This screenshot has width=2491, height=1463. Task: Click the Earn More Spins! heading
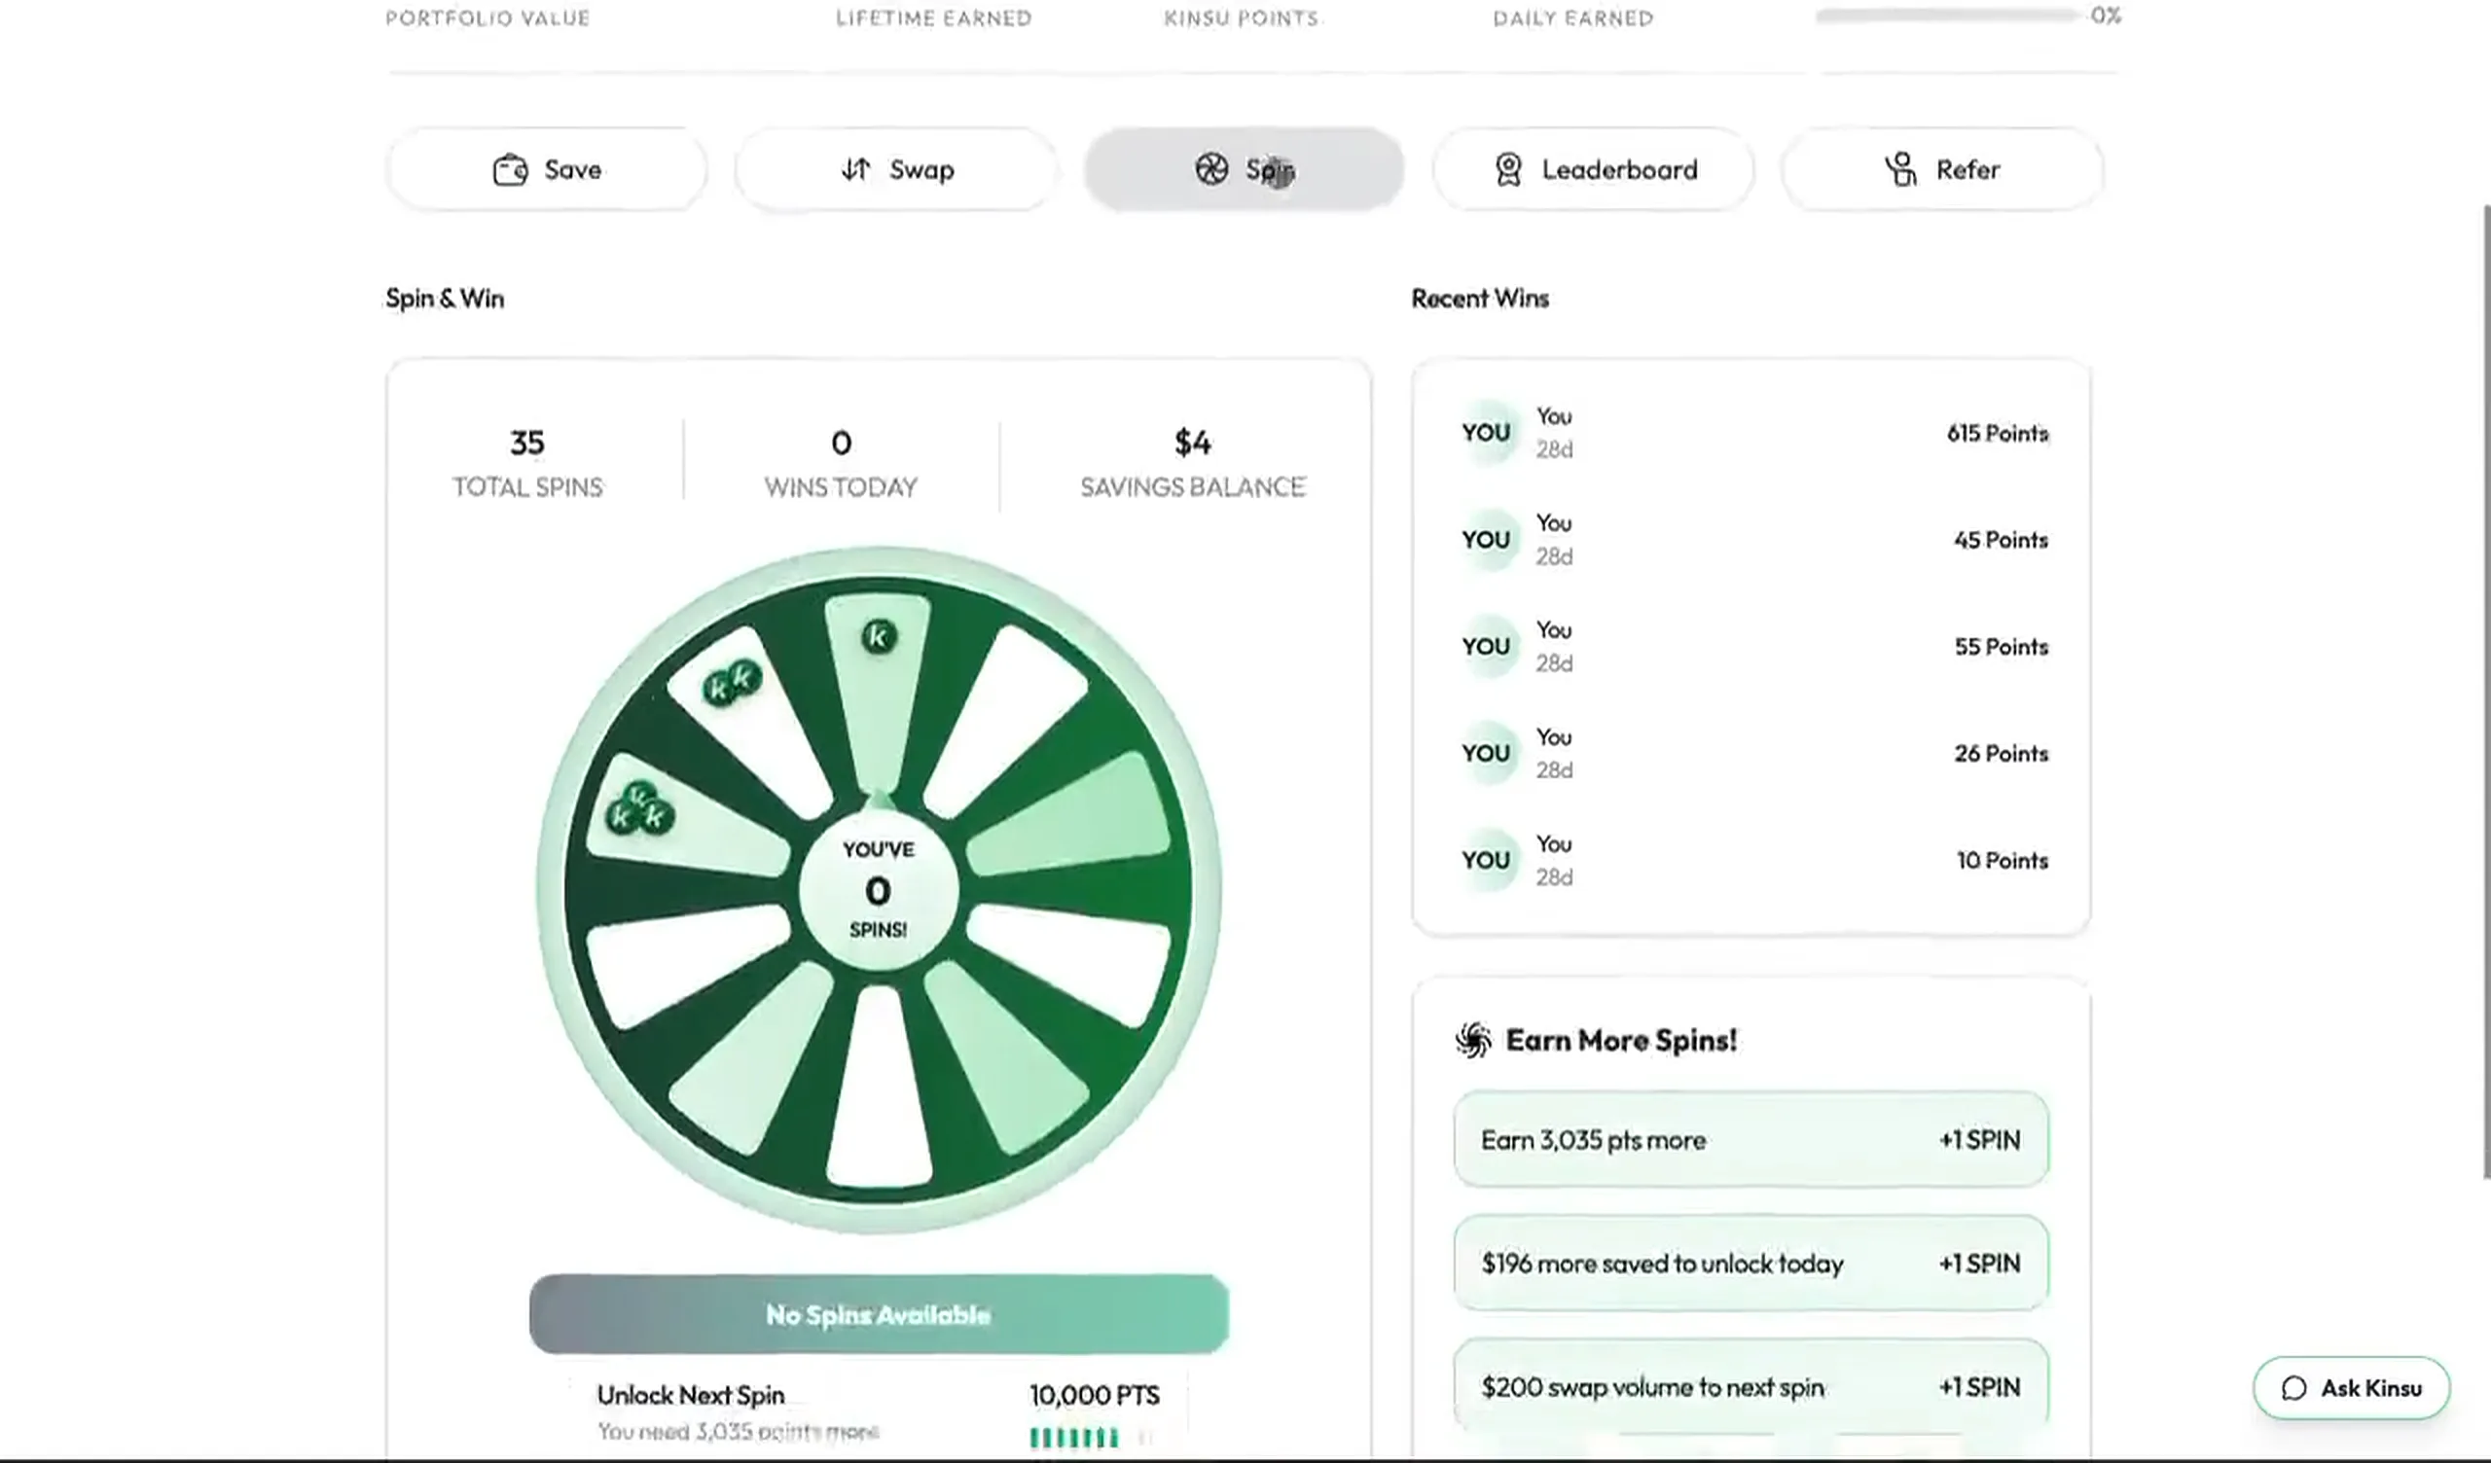point(1621,1040)
